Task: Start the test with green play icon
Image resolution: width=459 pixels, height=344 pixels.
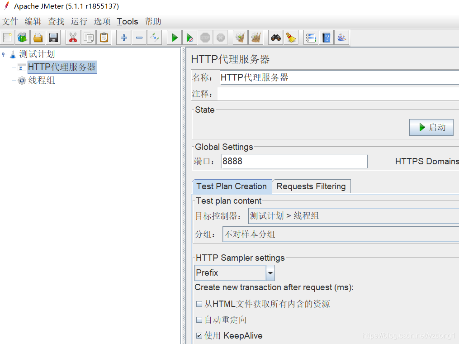Action: coord(175,38)
